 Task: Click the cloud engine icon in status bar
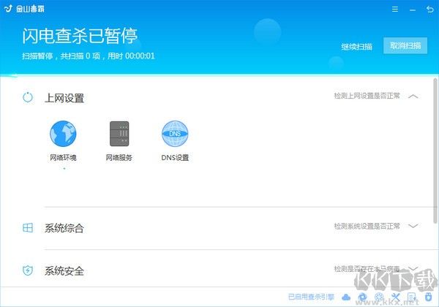[346, 297]
